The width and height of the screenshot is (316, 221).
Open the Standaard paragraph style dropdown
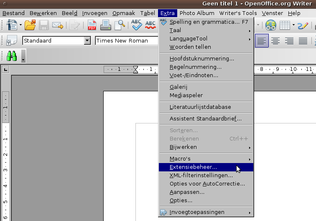(87, 40)
